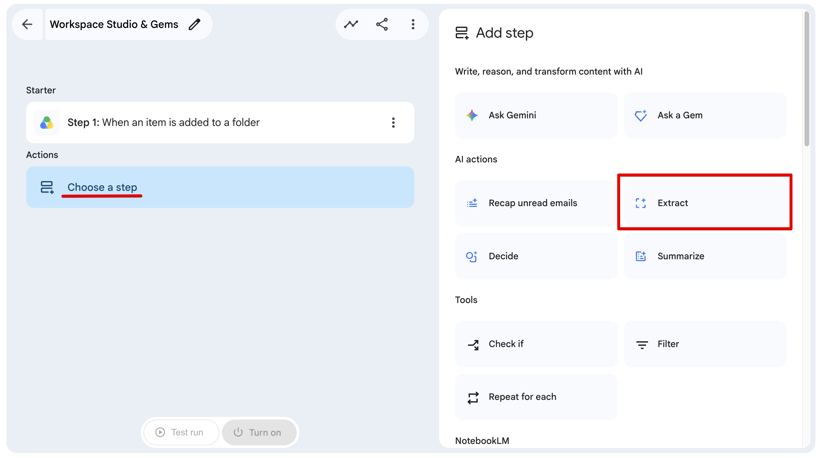The height and width of the screenshot is (458, 821).
Task: Add the Decide AI action
Action: coord(536,256)
